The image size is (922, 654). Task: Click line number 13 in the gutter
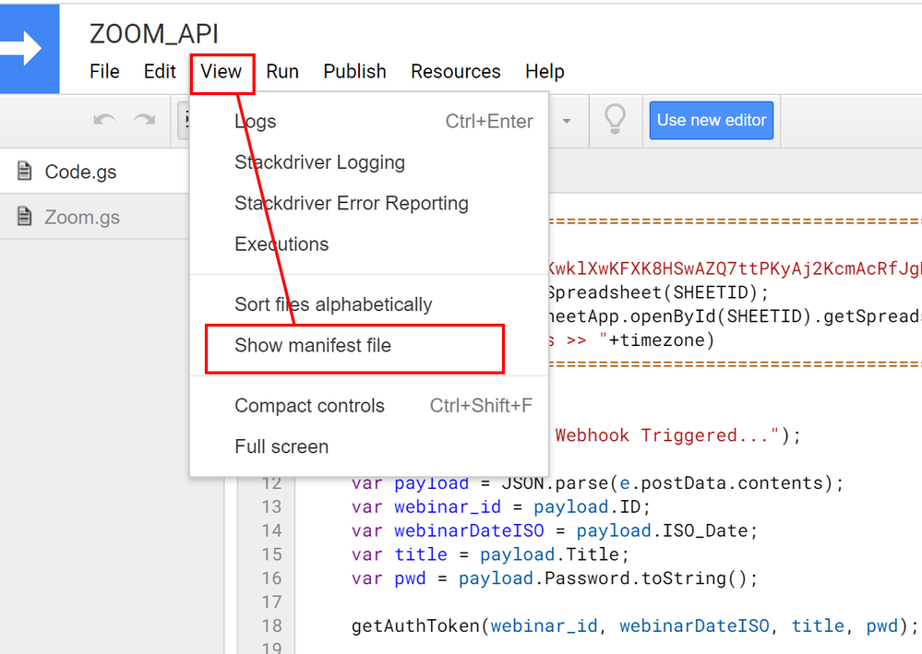271,506
